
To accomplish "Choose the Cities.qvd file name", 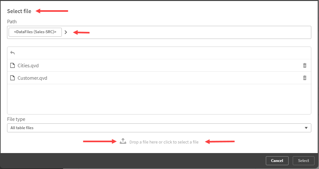I will (28, 65).
